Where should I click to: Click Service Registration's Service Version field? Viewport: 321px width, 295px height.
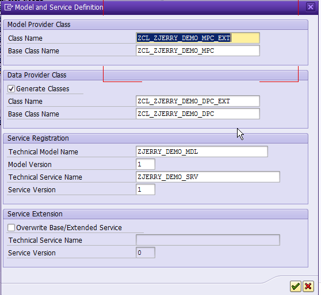[146, 189]
